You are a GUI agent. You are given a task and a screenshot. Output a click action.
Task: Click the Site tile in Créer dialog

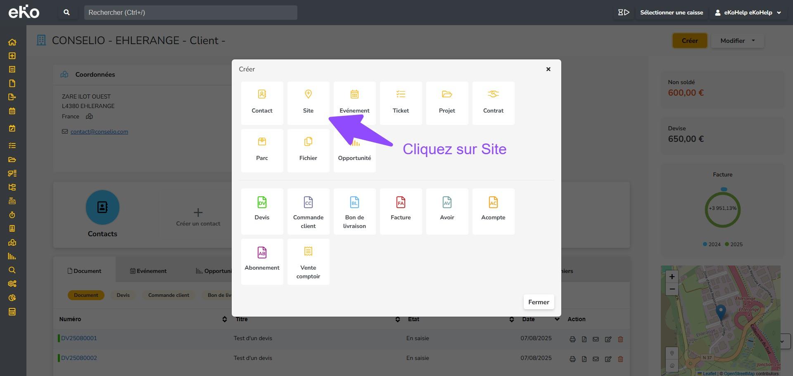(x=308, y=103)
